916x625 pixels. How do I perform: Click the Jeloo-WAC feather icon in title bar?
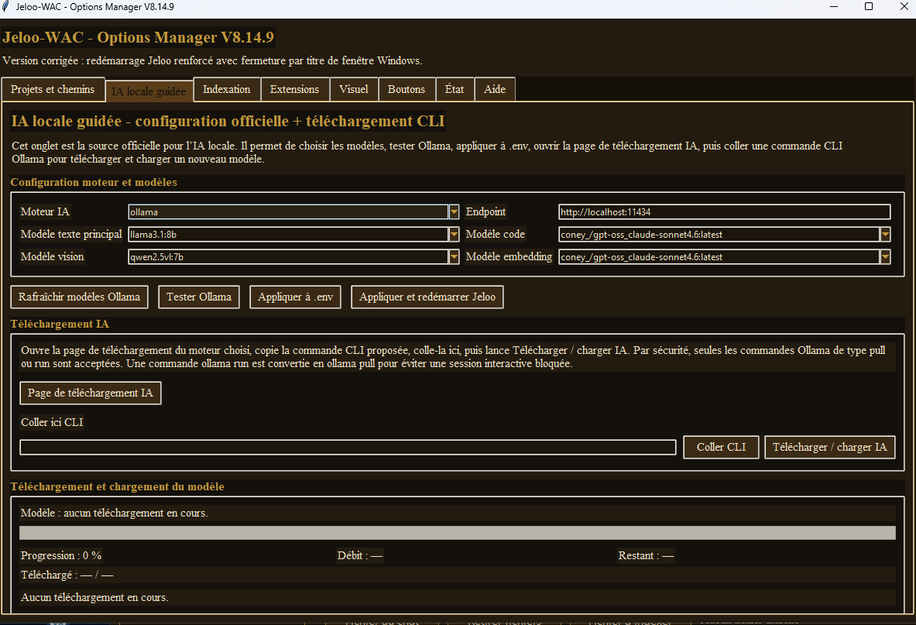6,6
